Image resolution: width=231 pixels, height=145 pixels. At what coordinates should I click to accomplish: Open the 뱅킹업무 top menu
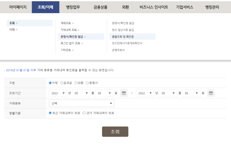pyautogui.click(x=73, y=7)
